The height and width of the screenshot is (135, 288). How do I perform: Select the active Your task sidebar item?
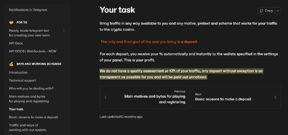click(x=16, y=109)
